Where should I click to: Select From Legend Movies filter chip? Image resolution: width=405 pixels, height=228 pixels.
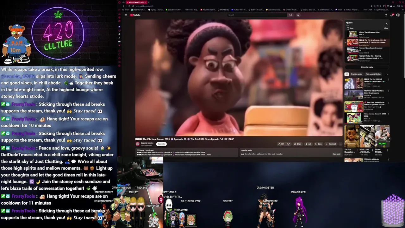373,74
